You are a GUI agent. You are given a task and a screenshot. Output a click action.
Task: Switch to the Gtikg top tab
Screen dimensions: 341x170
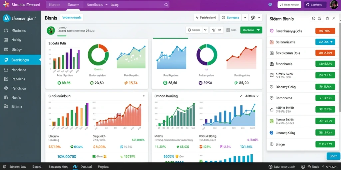(x=115, y=5)
